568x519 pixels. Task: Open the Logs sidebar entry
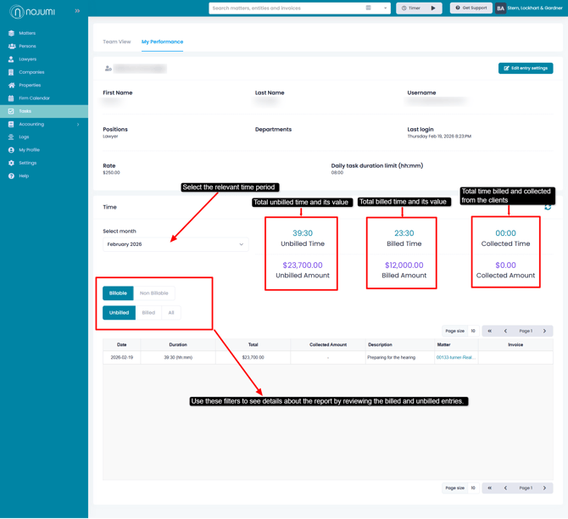click(24, 137)
